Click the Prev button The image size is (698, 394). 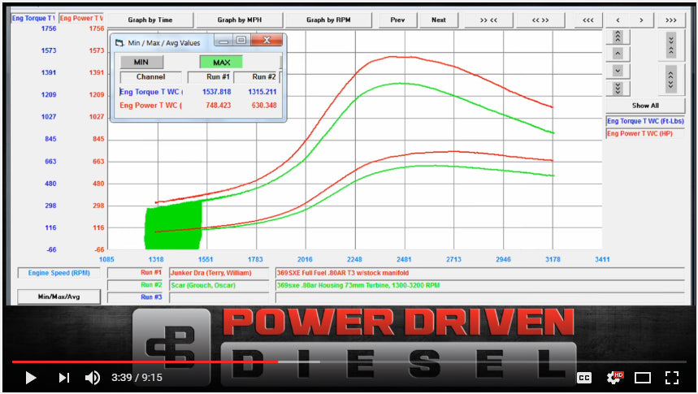[x=397, y=19]
